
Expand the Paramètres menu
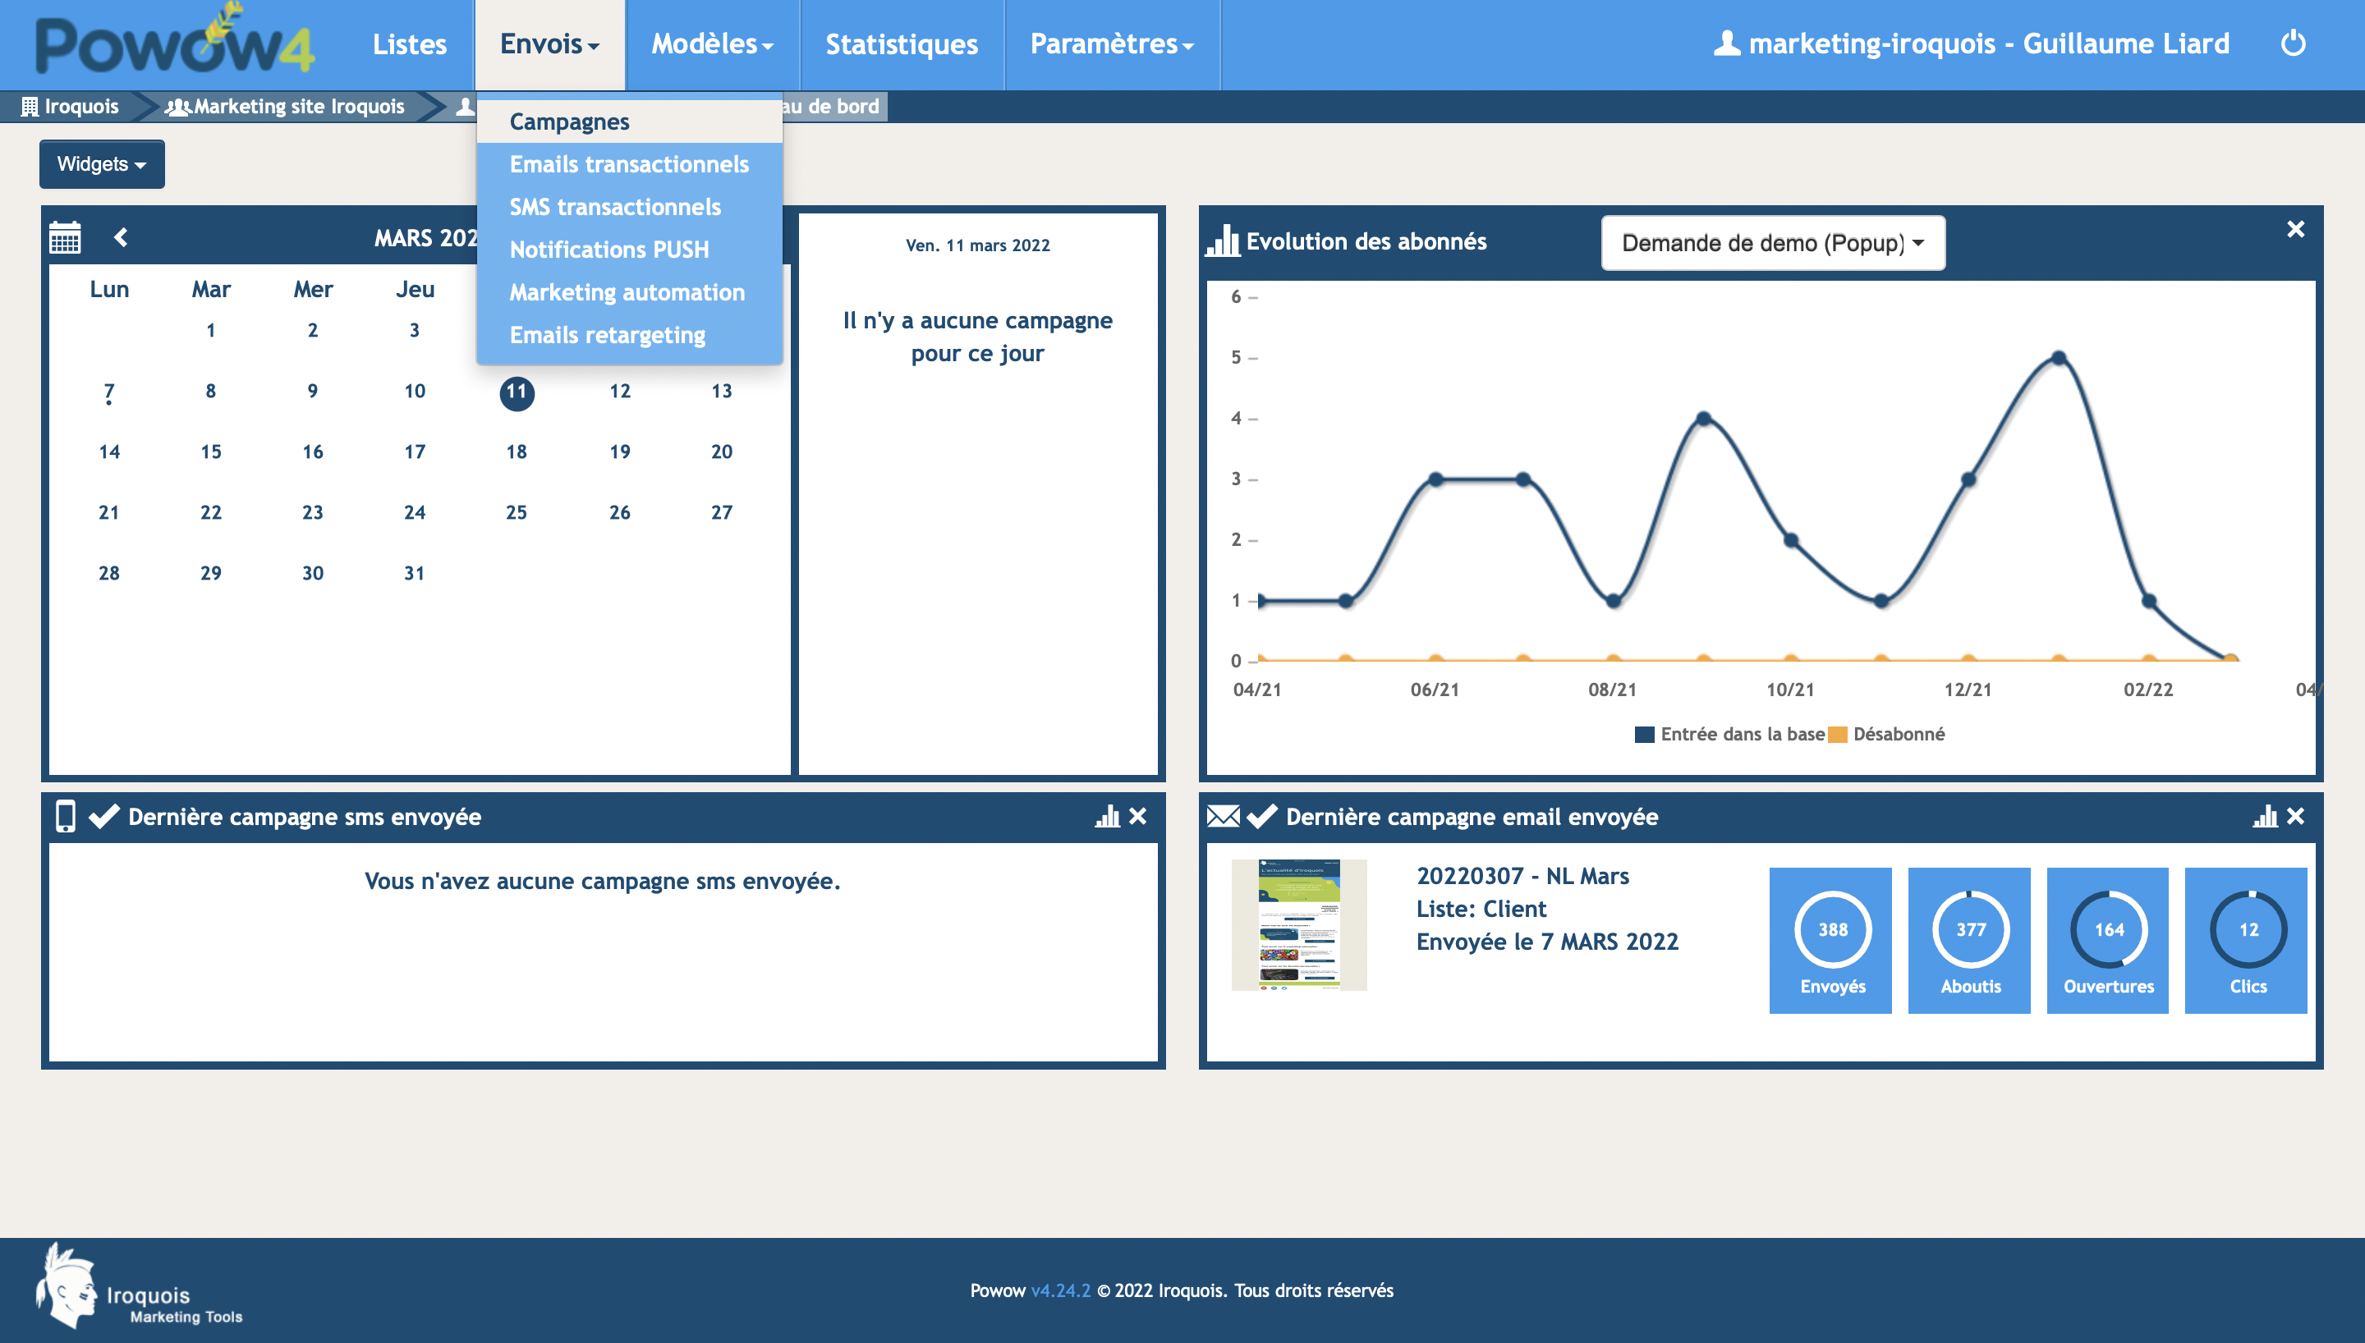[1110, 44]
